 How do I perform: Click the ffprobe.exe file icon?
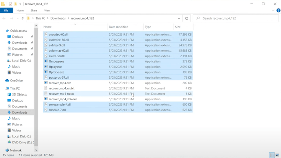[46, 72]
